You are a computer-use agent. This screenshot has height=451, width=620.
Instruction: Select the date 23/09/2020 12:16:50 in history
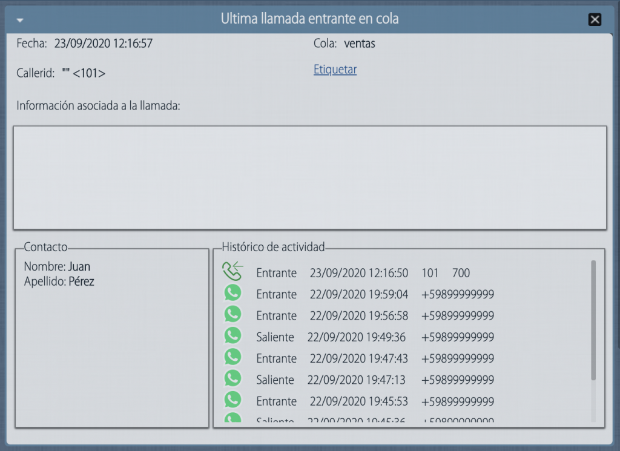[358, 273]
